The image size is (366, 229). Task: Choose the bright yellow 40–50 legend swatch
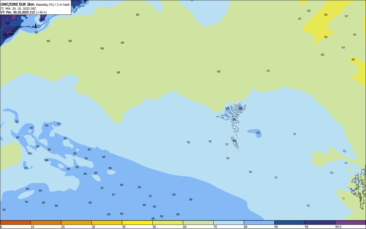tap(137, 222)
